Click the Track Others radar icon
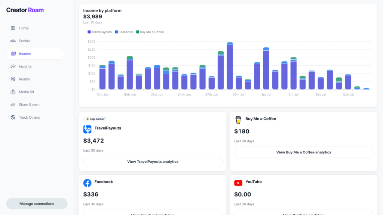The height and width of the screenshot is (215, 383). tap(13, 117)
